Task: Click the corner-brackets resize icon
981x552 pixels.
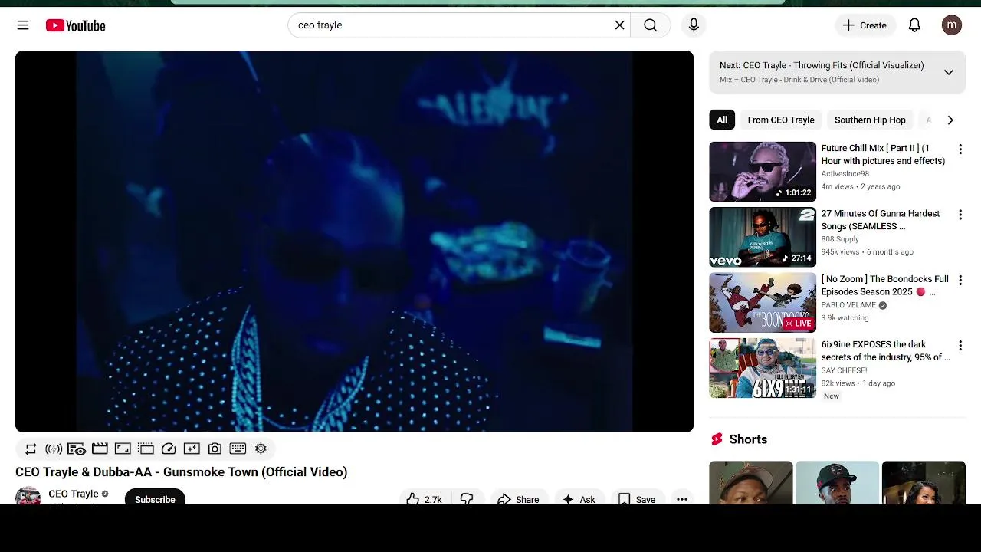Action: (x=123, y=449)
